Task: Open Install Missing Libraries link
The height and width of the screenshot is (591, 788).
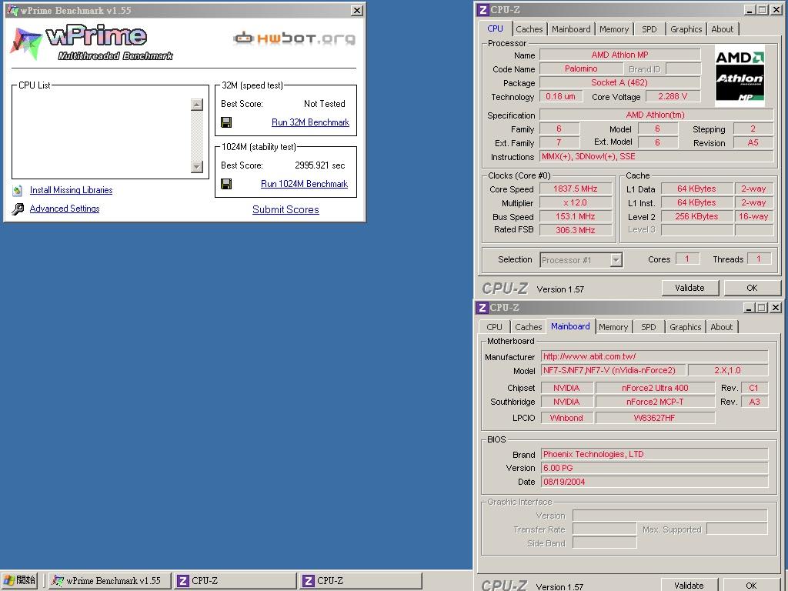Action: click(x=71, y=190)
